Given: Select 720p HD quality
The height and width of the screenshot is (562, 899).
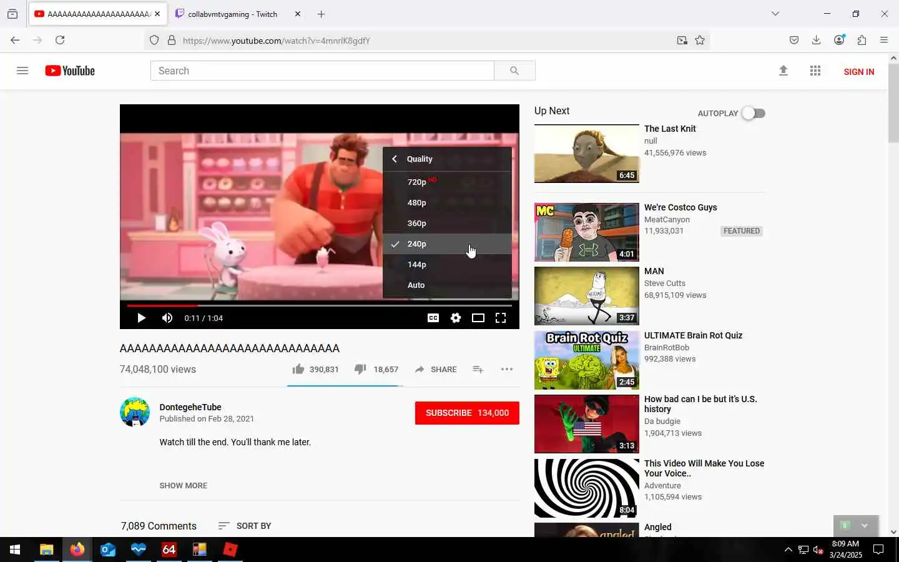Looking at the screenshot, I should click(447, 182).
